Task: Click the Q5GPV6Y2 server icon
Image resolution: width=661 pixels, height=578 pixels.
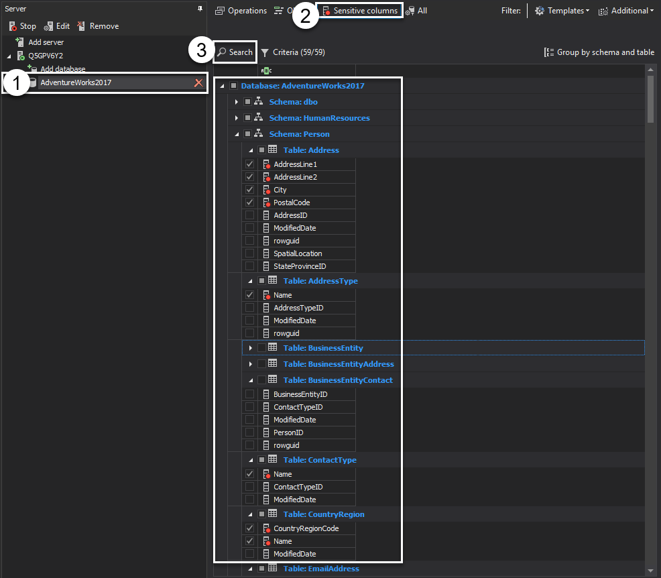Action: pyautogui.click(x=21, y=56)
